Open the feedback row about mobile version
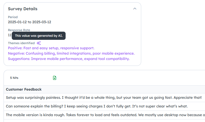This screenshot has width=205, height=122. pos(104,115)
